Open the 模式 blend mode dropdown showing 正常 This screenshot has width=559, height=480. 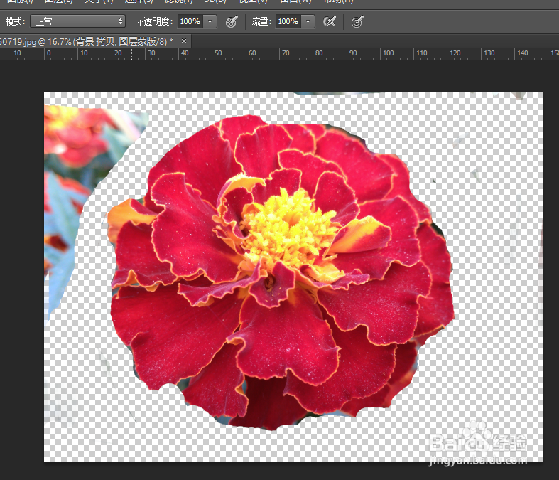(77, 21)
